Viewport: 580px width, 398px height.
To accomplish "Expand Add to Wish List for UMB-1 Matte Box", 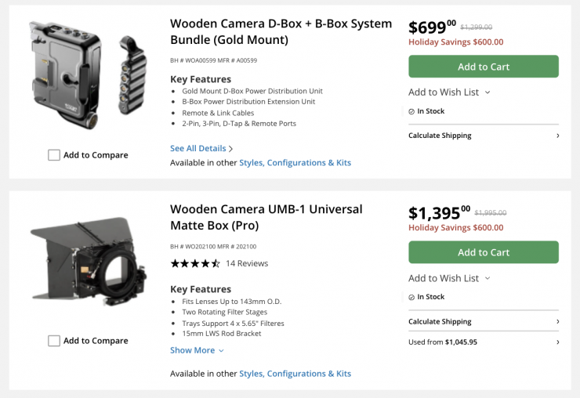I will [x=449, y=278].
